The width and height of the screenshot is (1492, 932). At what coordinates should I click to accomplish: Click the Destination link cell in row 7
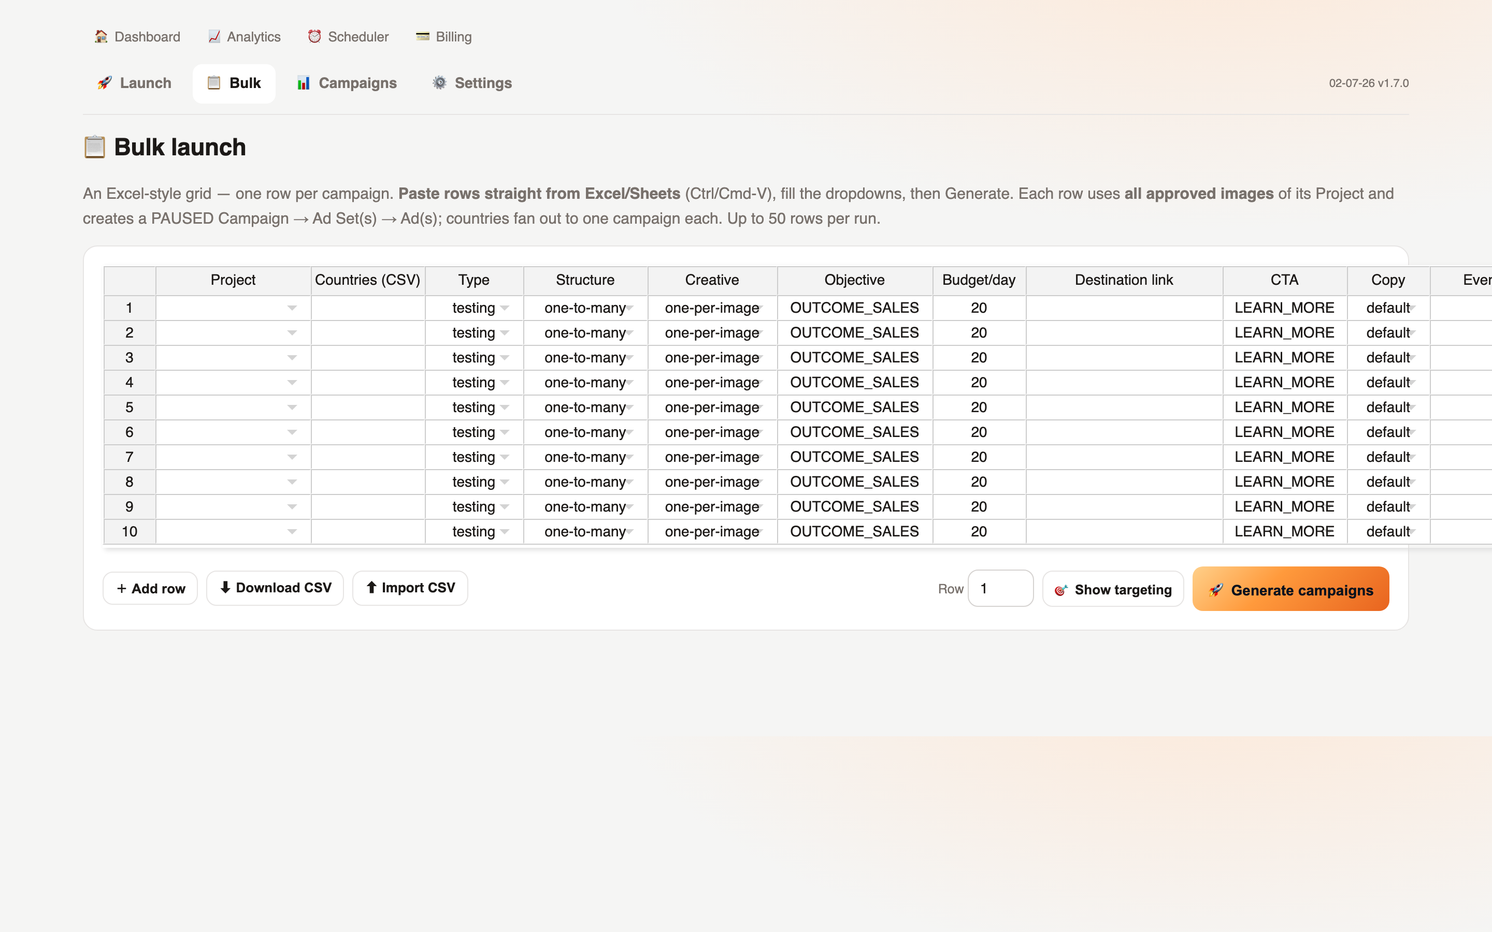click(1124, 457)
